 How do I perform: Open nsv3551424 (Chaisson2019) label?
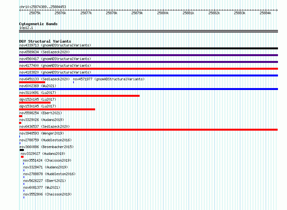pos(47,160)
